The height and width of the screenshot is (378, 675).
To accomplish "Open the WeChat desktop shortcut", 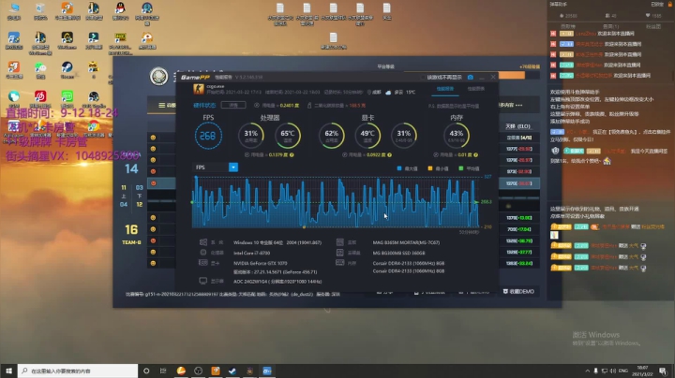I will coord(40,69).
